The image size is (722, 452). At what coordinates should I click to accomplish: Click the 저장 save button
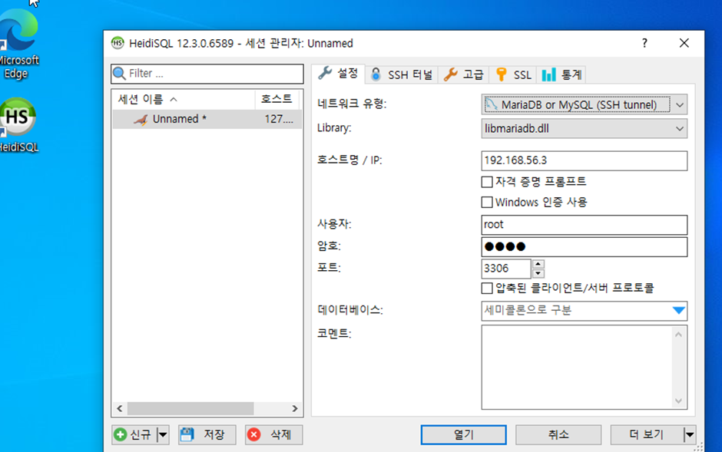[207, 434]
